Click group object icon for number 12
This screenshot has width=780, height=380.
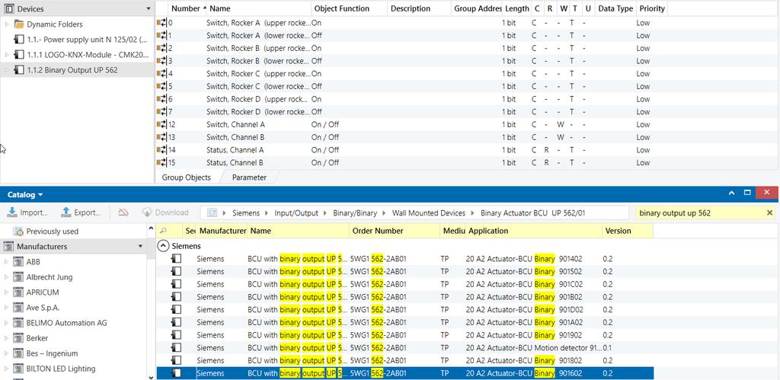161,124
